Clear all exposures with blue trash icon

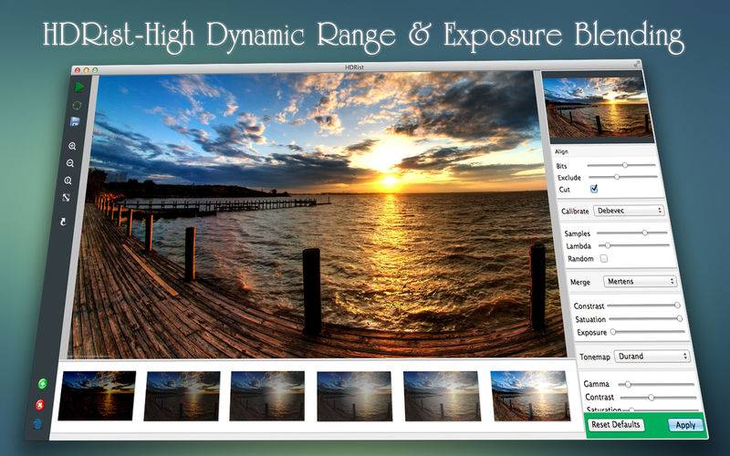tap(37, 423)
